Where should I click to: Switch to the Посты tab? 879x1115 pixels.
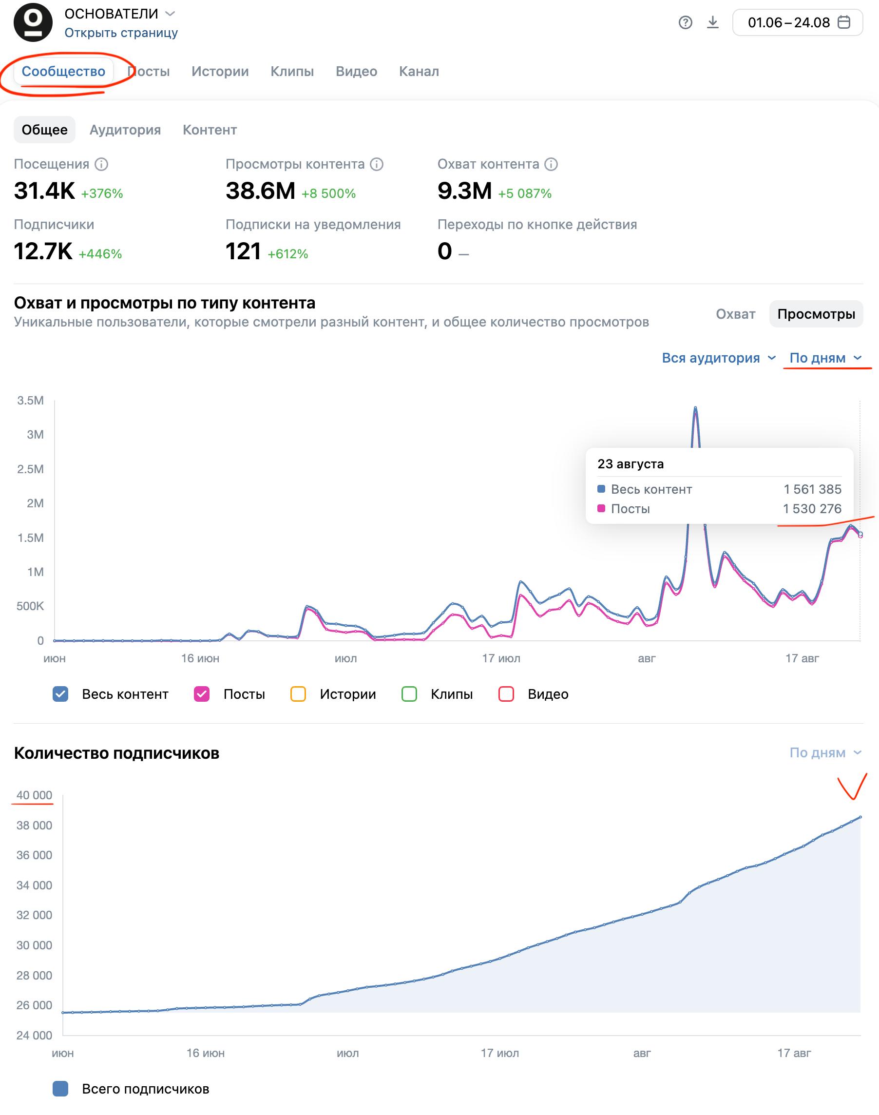tap(149, 72)
